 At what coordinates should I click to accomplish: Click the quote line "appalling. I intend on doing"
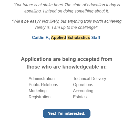pos(67,11)
